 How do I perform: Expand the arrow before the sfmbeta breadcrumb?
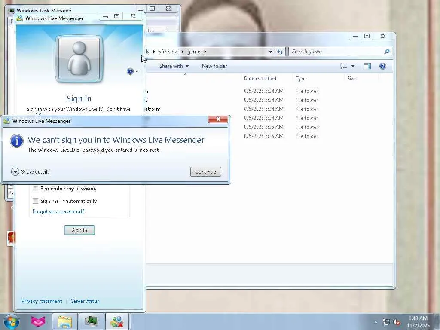[x=154, y=52]
